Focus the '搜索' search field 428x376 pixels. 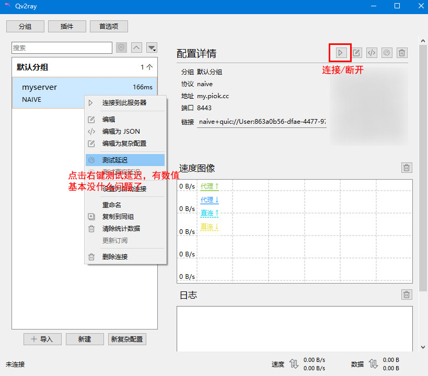point(62,48)
